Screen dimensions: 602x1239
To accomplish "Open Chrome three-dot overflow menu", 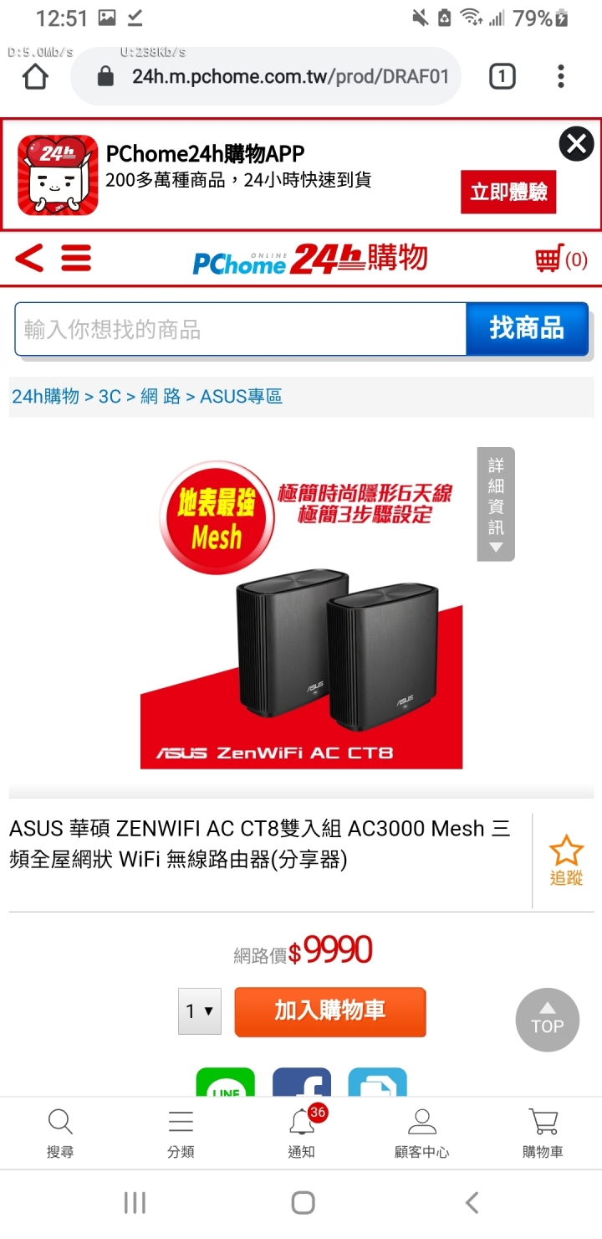I will click(x=561, y=77).
